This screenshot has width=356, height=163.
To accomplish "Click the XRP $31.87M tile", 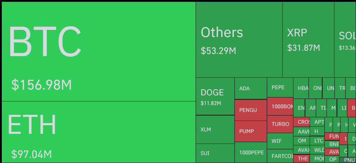I will point(308,40).
